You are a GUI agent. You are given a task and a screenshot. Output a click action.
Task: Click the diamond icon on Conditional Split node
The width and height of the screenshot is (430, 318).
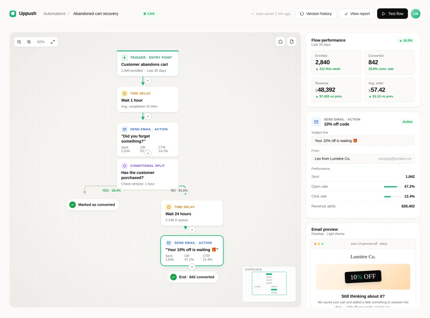pyautogui.click(x=124, y=166)
